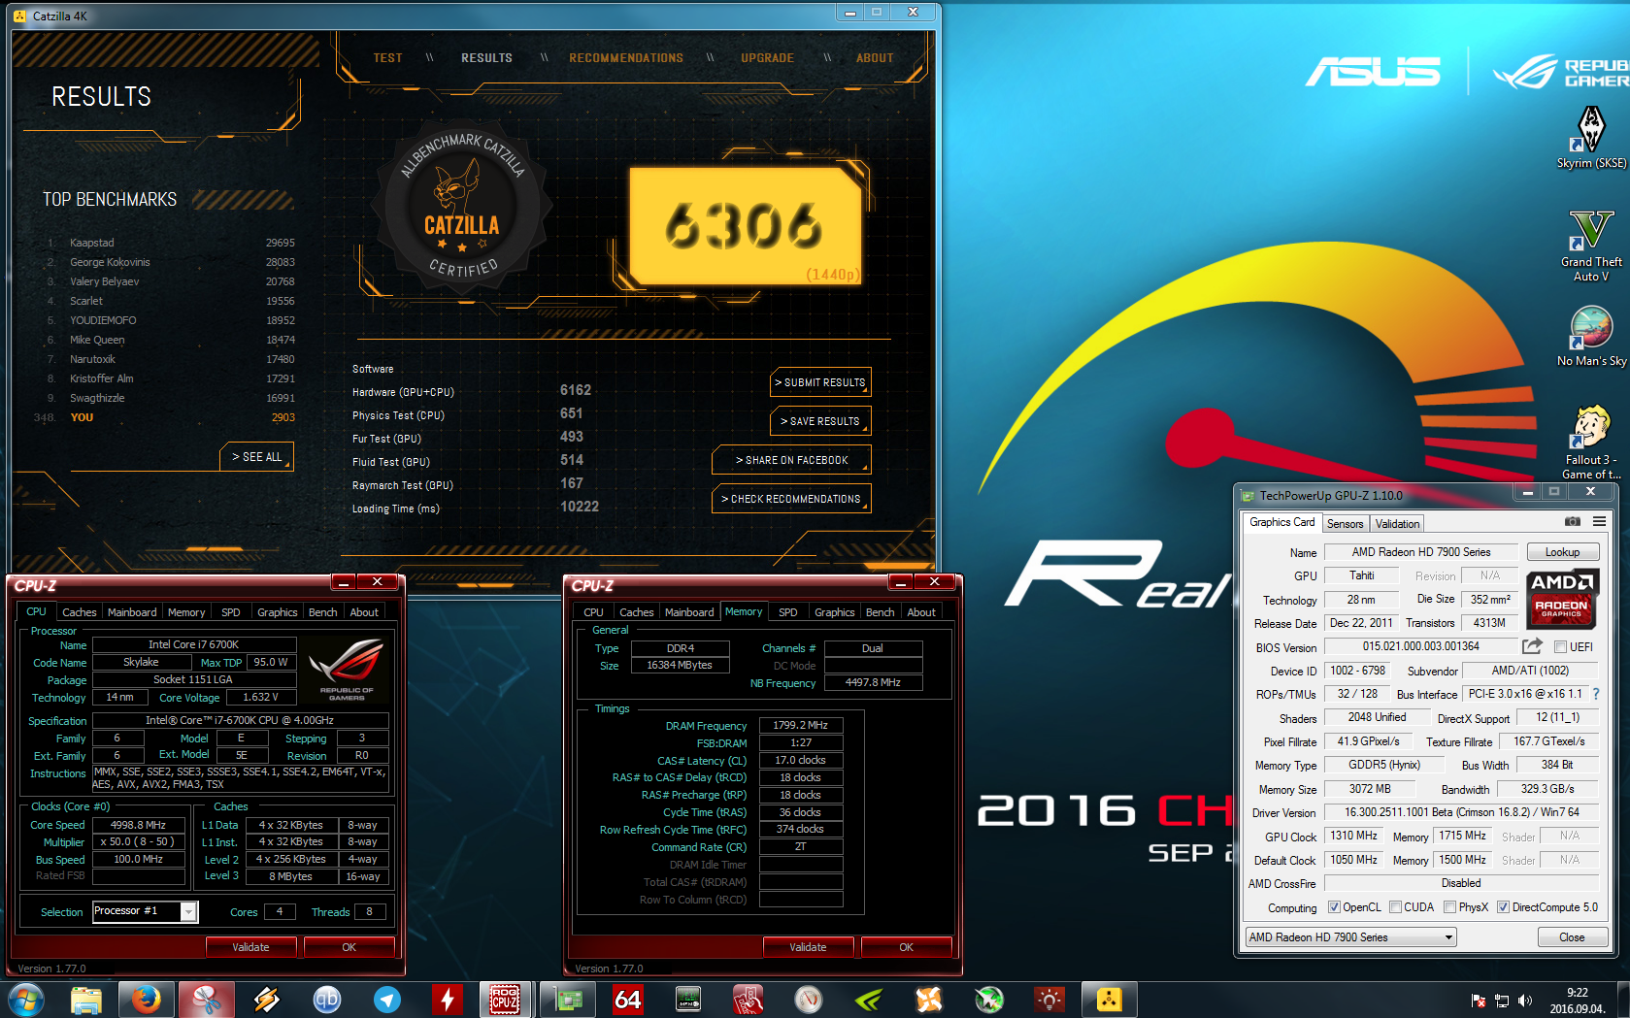This screenshot has height=1018, width=1630.
Task: Click the Windows Start orb
Action: (25, 1000)
